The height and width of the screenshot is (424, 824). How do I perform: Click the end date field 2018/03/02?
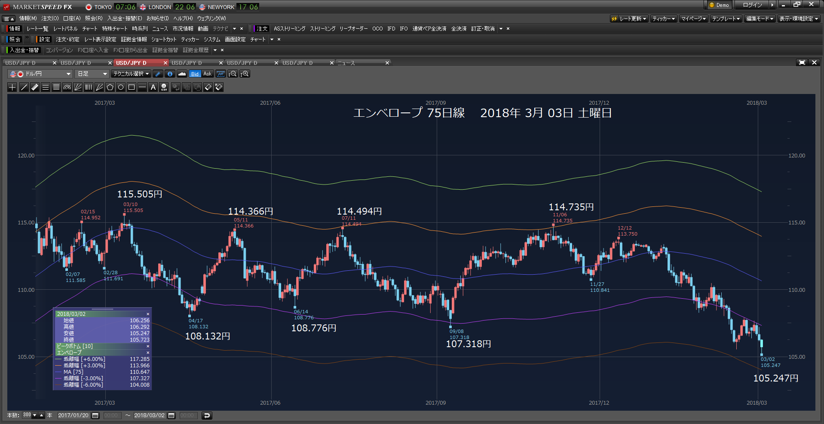pos(150,415)
